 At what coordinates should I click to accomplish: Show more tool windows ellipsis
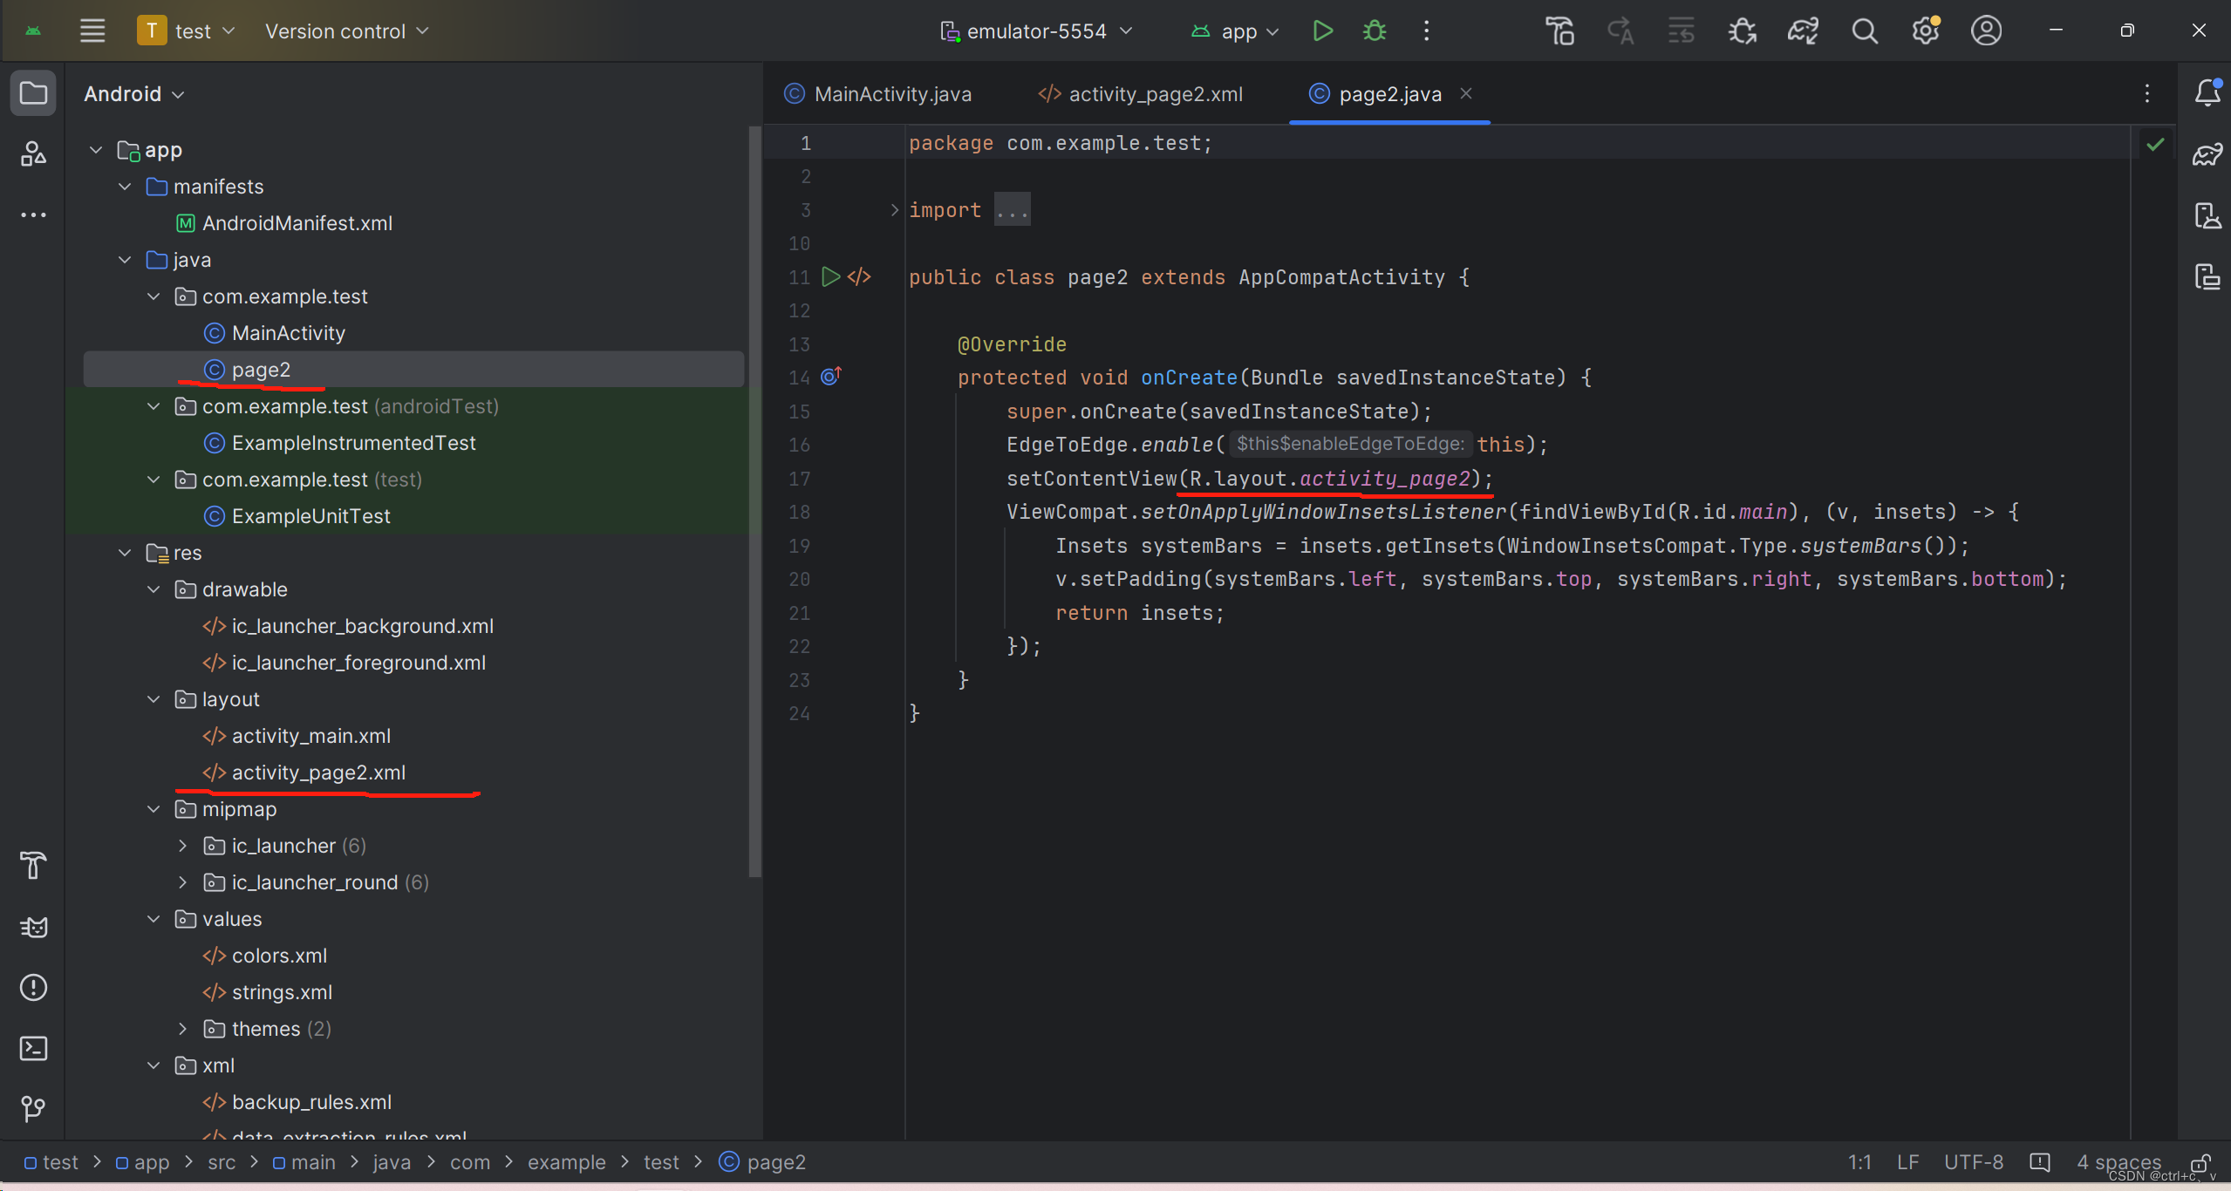tap(33, 214)
